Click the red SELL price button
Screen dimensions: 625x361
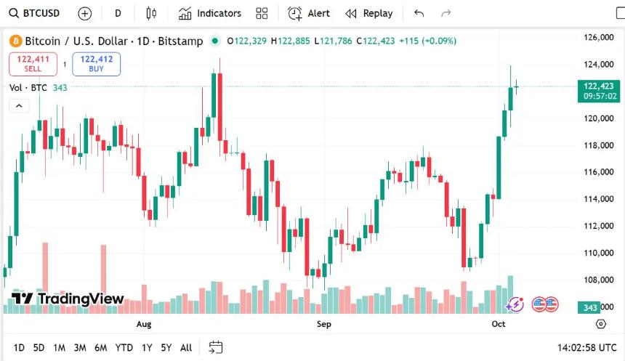(x=33, y=64)
